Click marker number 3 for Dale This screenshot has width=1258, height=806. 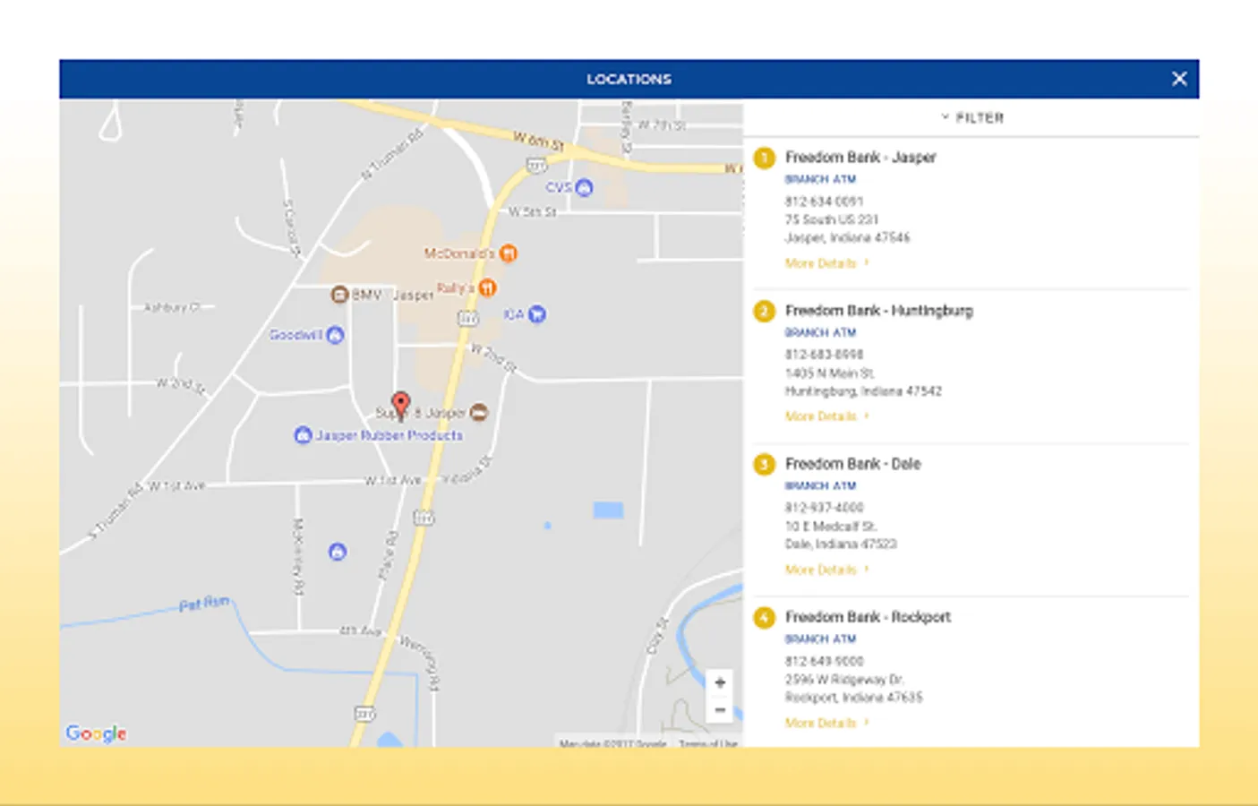tap(764, 464)
